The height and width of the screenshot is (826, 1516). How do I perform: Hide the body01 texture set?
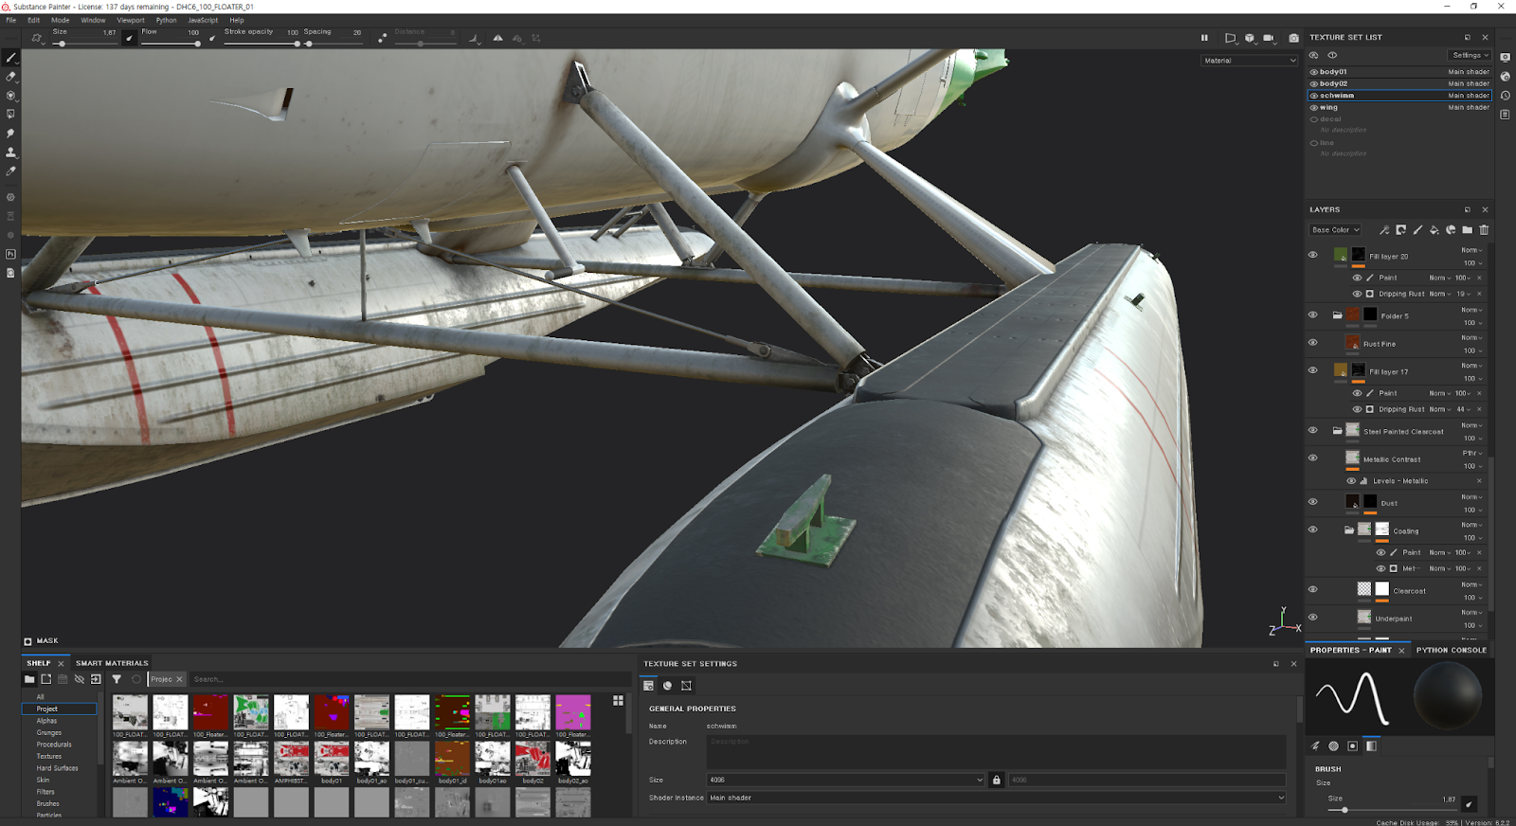point(1314,72)
